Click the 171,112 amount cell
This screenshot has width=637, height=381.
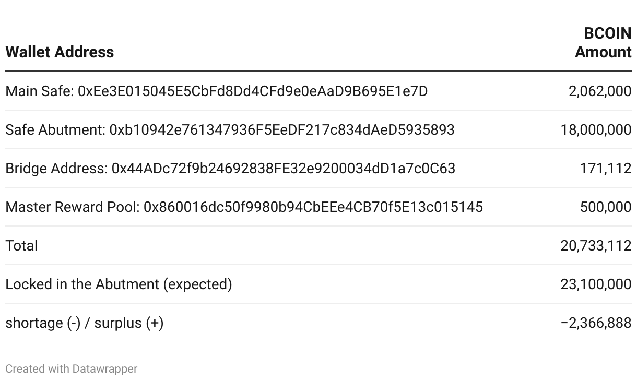pos(606,169)
